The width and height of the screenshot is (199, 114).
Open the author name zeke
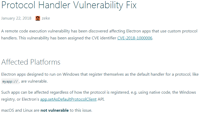tap(46, 18)
